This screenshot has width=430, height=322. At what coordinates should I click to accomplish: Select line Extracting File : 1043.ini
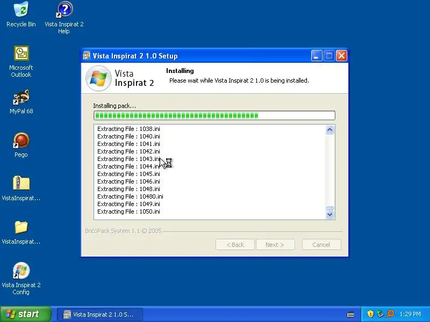[128, 159]
